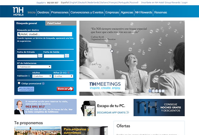
Task: Expand the España country selector
Action: pyautogui.click(x=41, y=3)
